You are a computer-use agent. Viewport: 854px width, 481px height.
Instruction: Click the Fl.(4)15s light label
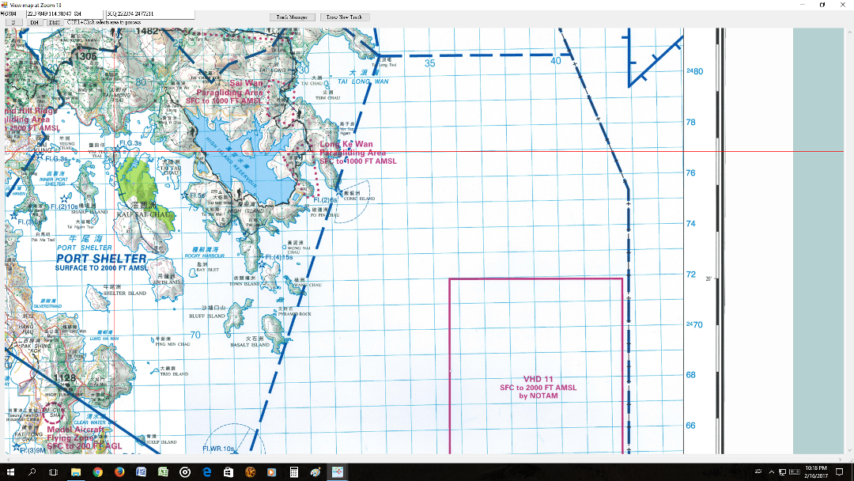coord(279,257)
